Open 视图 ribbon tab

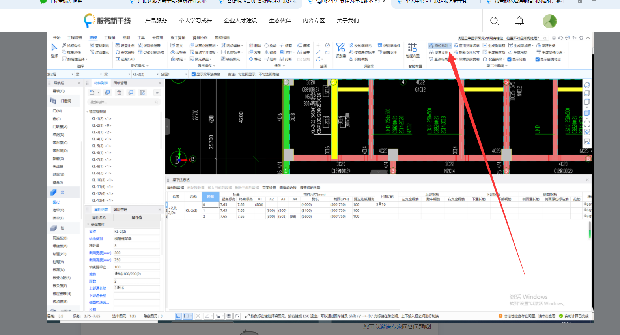(x=126, y=38)
